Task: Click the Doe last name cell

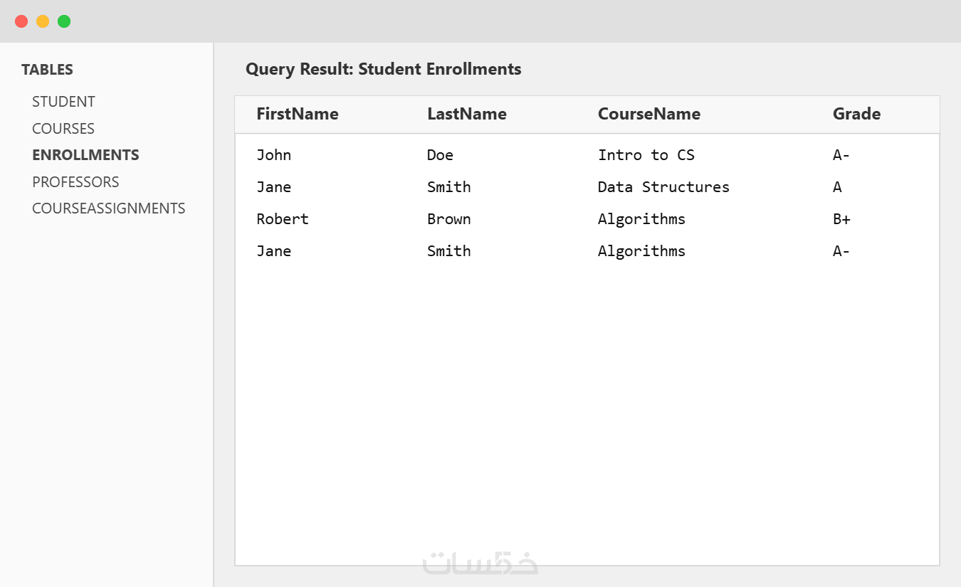Action: click(x=440, y=155)
